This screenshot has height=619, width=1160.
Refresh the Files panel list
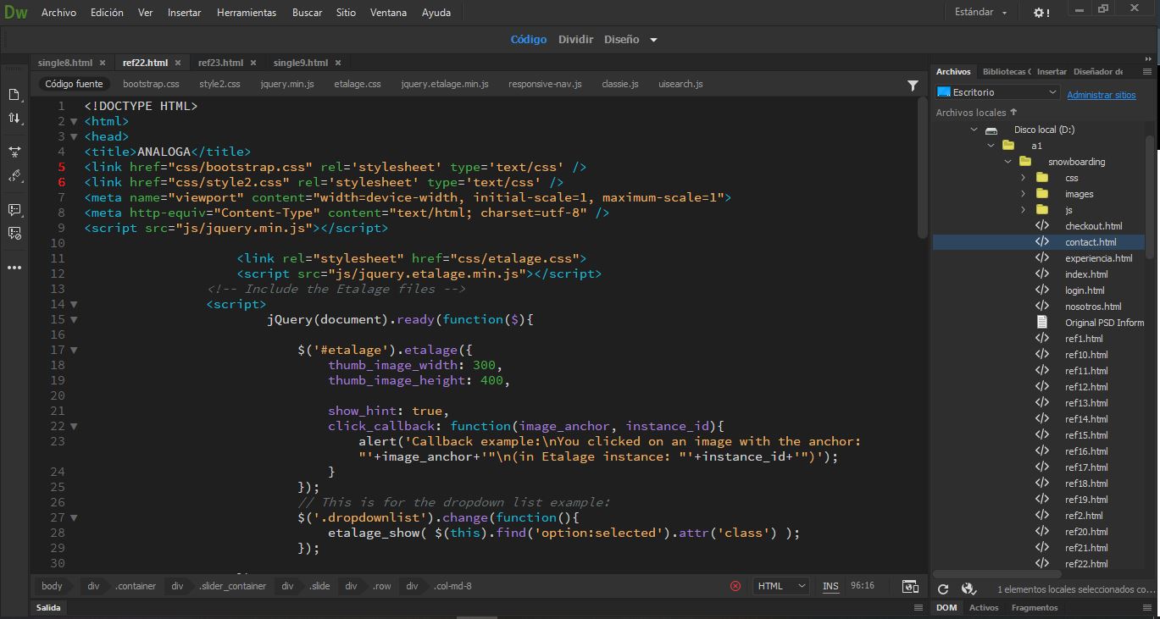pyautogui.click(x=943, y=589)
